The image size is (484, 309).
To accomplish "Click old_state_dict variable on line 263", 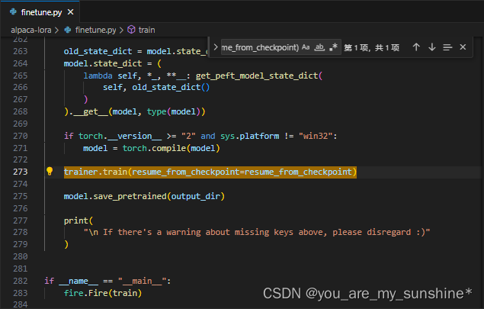I will click(x=98, y=51).
